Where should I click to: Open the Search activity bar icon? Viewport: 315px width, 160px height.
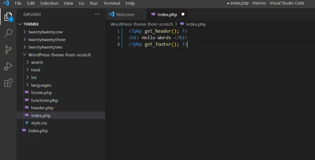tap(8, 33)
